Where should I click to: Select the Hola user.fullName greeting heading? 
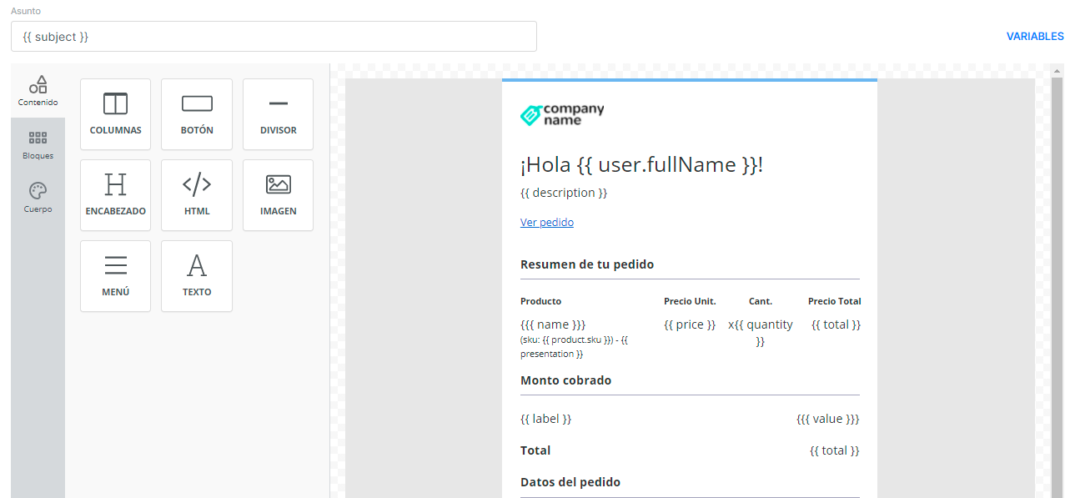click(641, 165)
